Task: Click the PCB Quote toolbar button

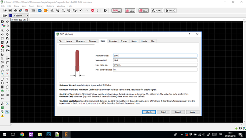Action: 130,11
